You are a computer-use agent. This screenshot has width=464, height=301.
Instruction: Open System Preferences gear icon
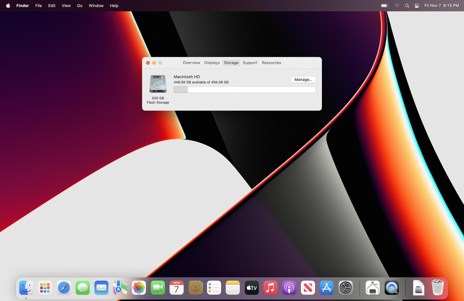345,288
